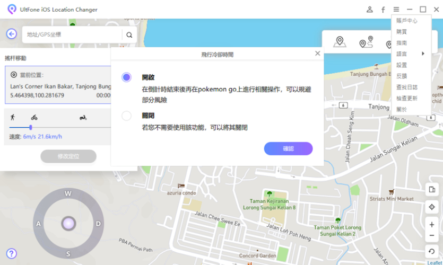This screenshot has height=265, width=443.
Task: Select the 關閉 radio option
Action: tap(126, 116)
